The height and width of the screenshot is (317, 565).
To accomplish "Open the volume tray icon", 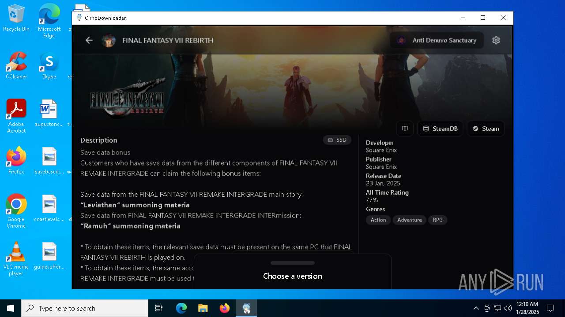I will point(508,308).
